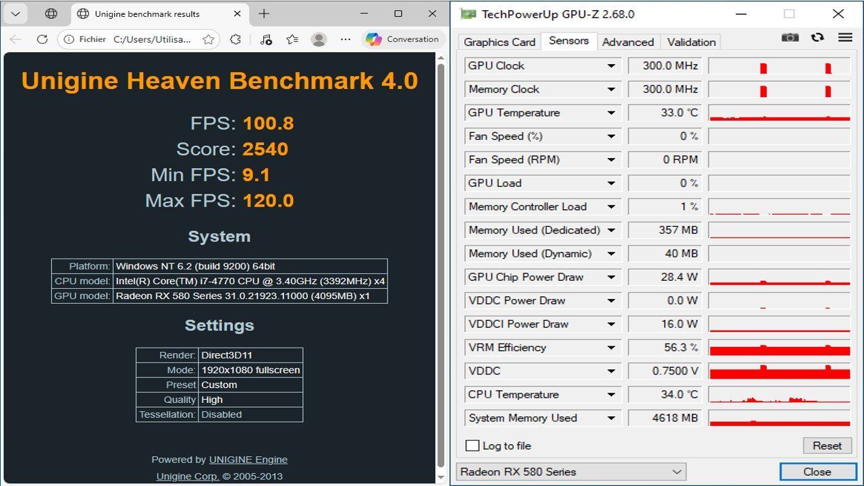
Task: Follow the UNIGINE Engine link
Action: click(248, 460)
